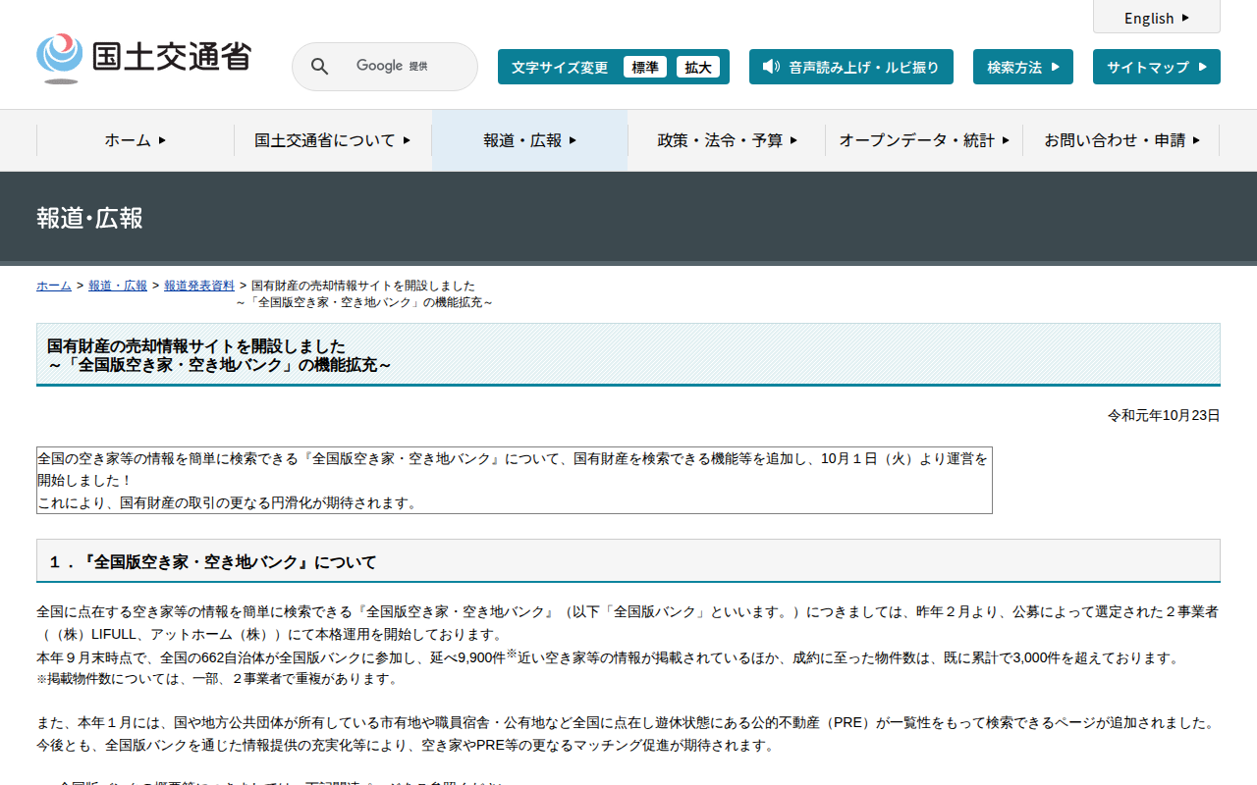Image resolution: width=1257 pixels, height=785 pixels.
Task: Click the date 令和元年10月23日
Action: pyautogui.click(x=1164, y=415)
